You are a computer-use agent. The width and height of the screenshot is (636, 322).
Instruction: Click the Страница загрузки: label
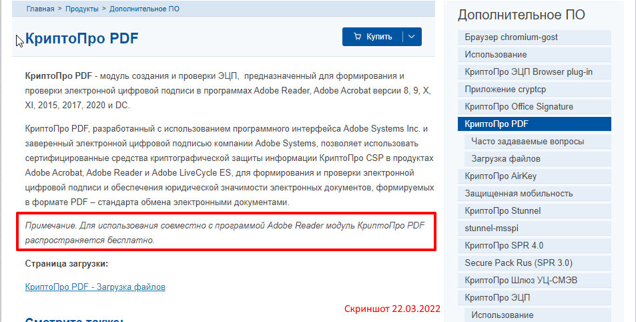(67, 263)
